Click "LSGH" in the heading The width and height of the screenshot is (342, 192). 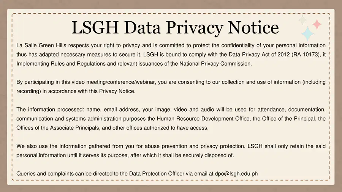coord(95,27)
